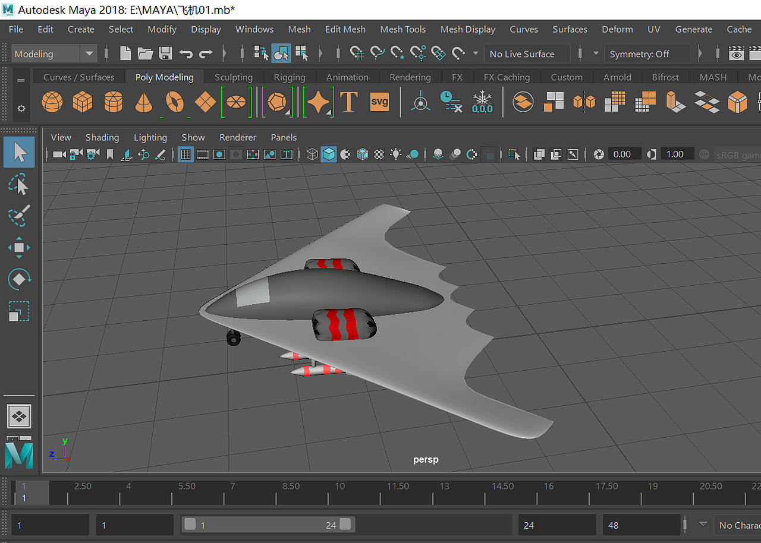Viewport: 761px width, 543px height.
Task: Switch to the Rigging shelf tab
Action: click(x=290, y=77)
